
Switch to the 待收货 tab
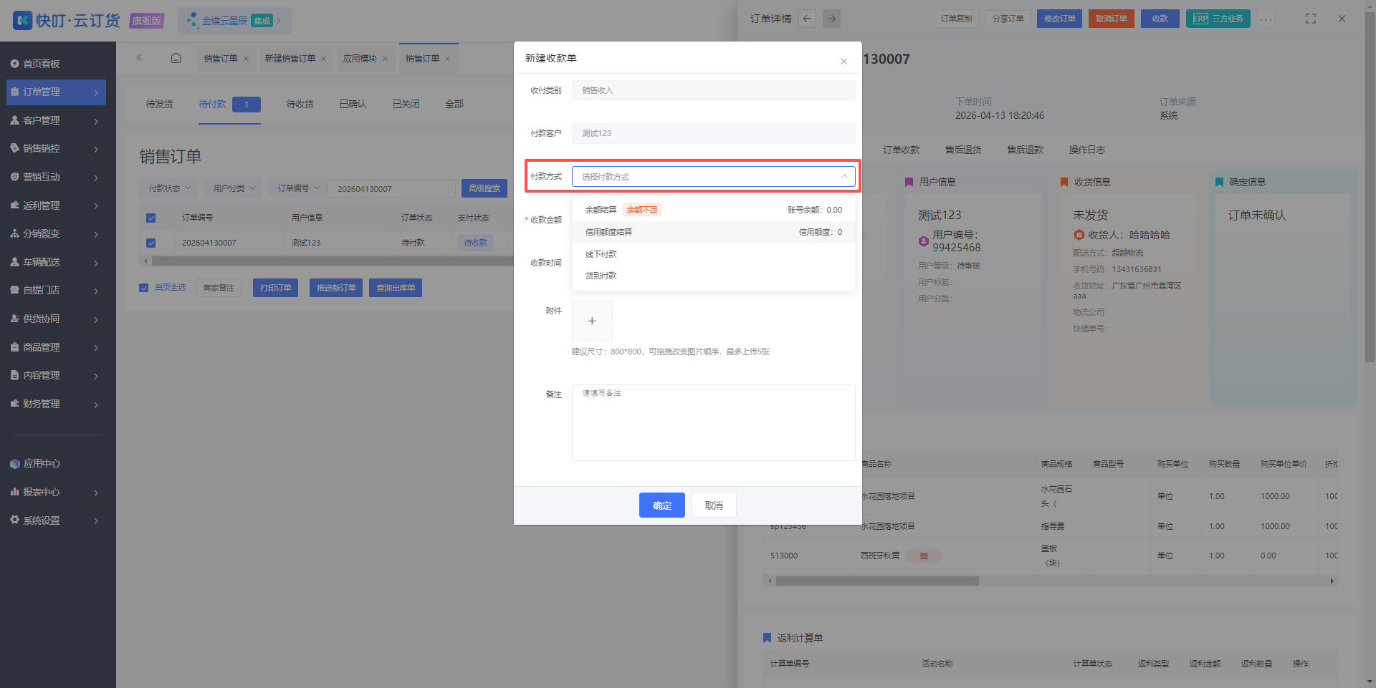[300, 104]
